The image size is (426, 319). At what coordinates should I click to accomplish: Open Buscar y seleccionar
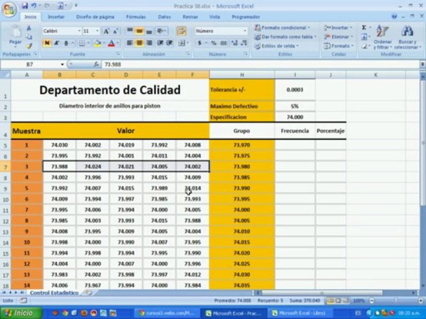click(407, 37)
